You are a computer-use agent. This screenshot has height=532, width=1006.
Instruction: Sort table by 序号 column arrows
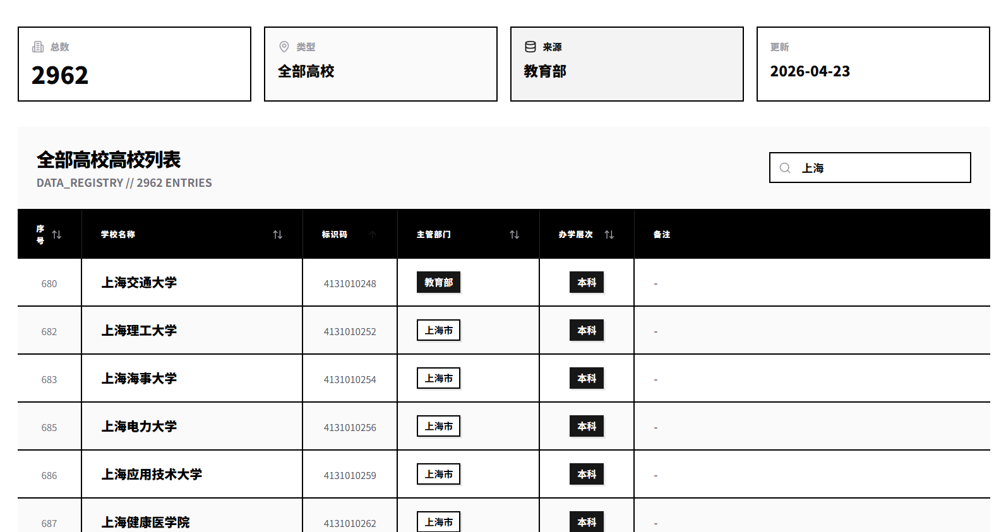point(57,235)
